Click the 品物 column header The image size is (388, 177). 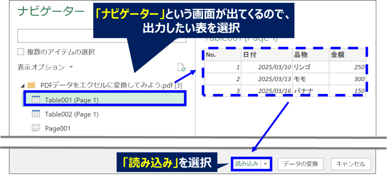(311, 55)
